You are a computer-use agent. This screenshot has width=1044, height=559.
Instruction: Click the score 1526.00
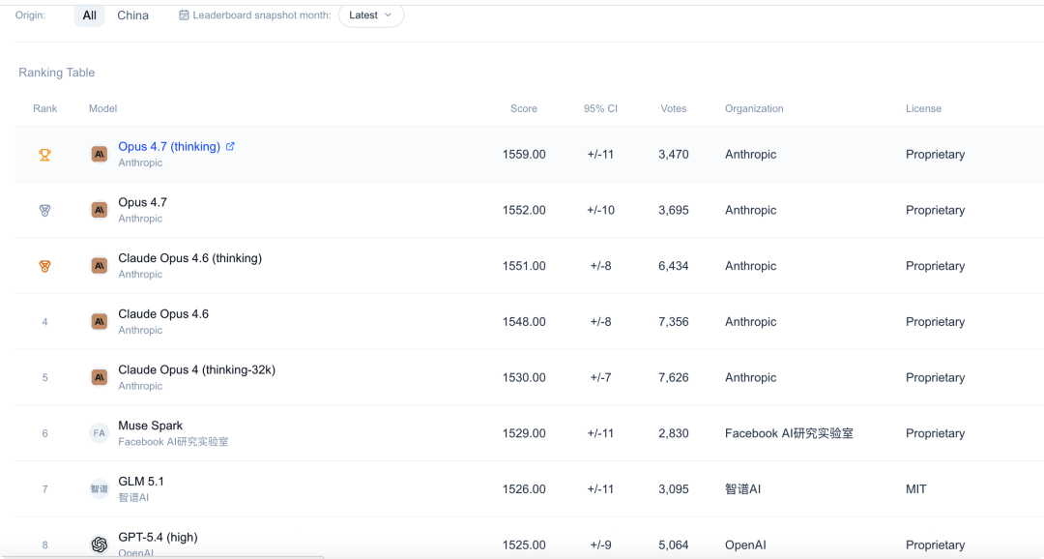pyautogui.click(x=524, y=489)
